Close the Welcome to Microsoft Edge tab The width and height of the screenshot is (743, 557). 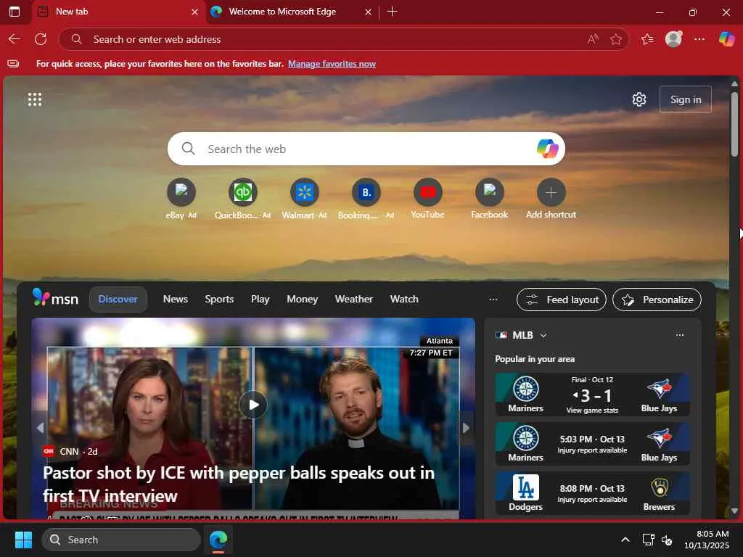(x=368, y=12)
